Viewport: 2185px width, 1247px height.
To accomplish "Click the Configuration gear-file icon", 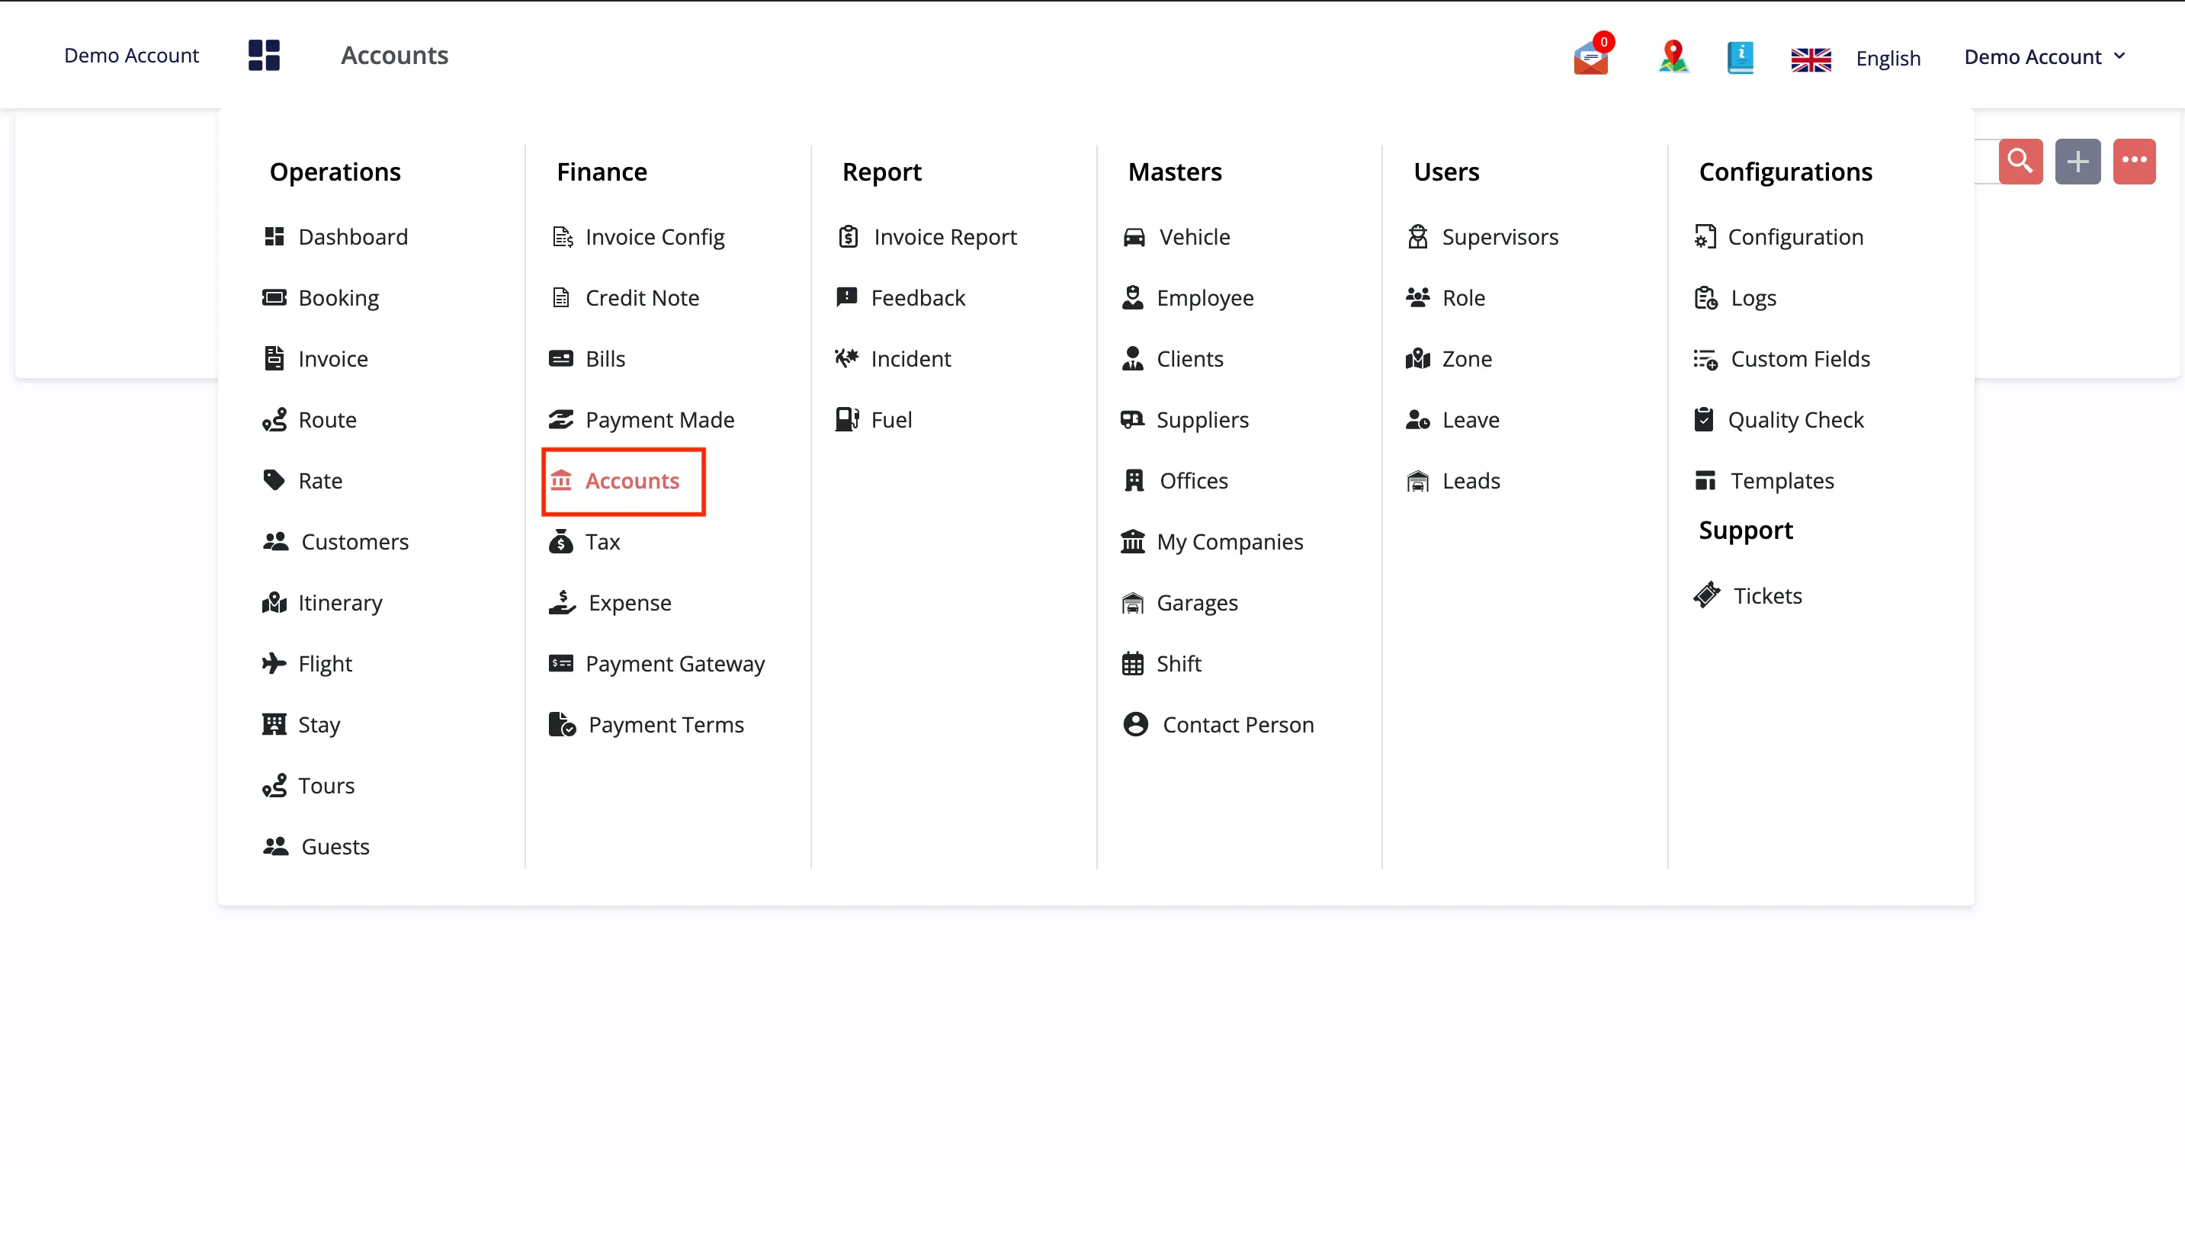I will coord(1705,236).
